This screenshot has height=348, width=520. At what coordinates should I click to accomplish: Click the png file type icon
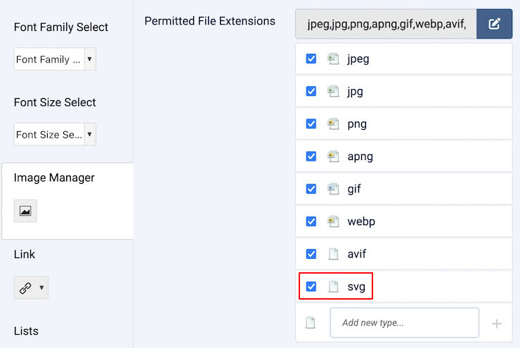333,124
